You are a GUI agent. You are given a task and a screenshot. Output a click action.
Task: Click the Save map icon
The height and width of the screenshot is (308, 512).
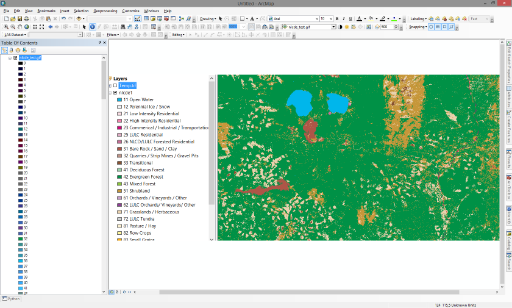point(20,19)
